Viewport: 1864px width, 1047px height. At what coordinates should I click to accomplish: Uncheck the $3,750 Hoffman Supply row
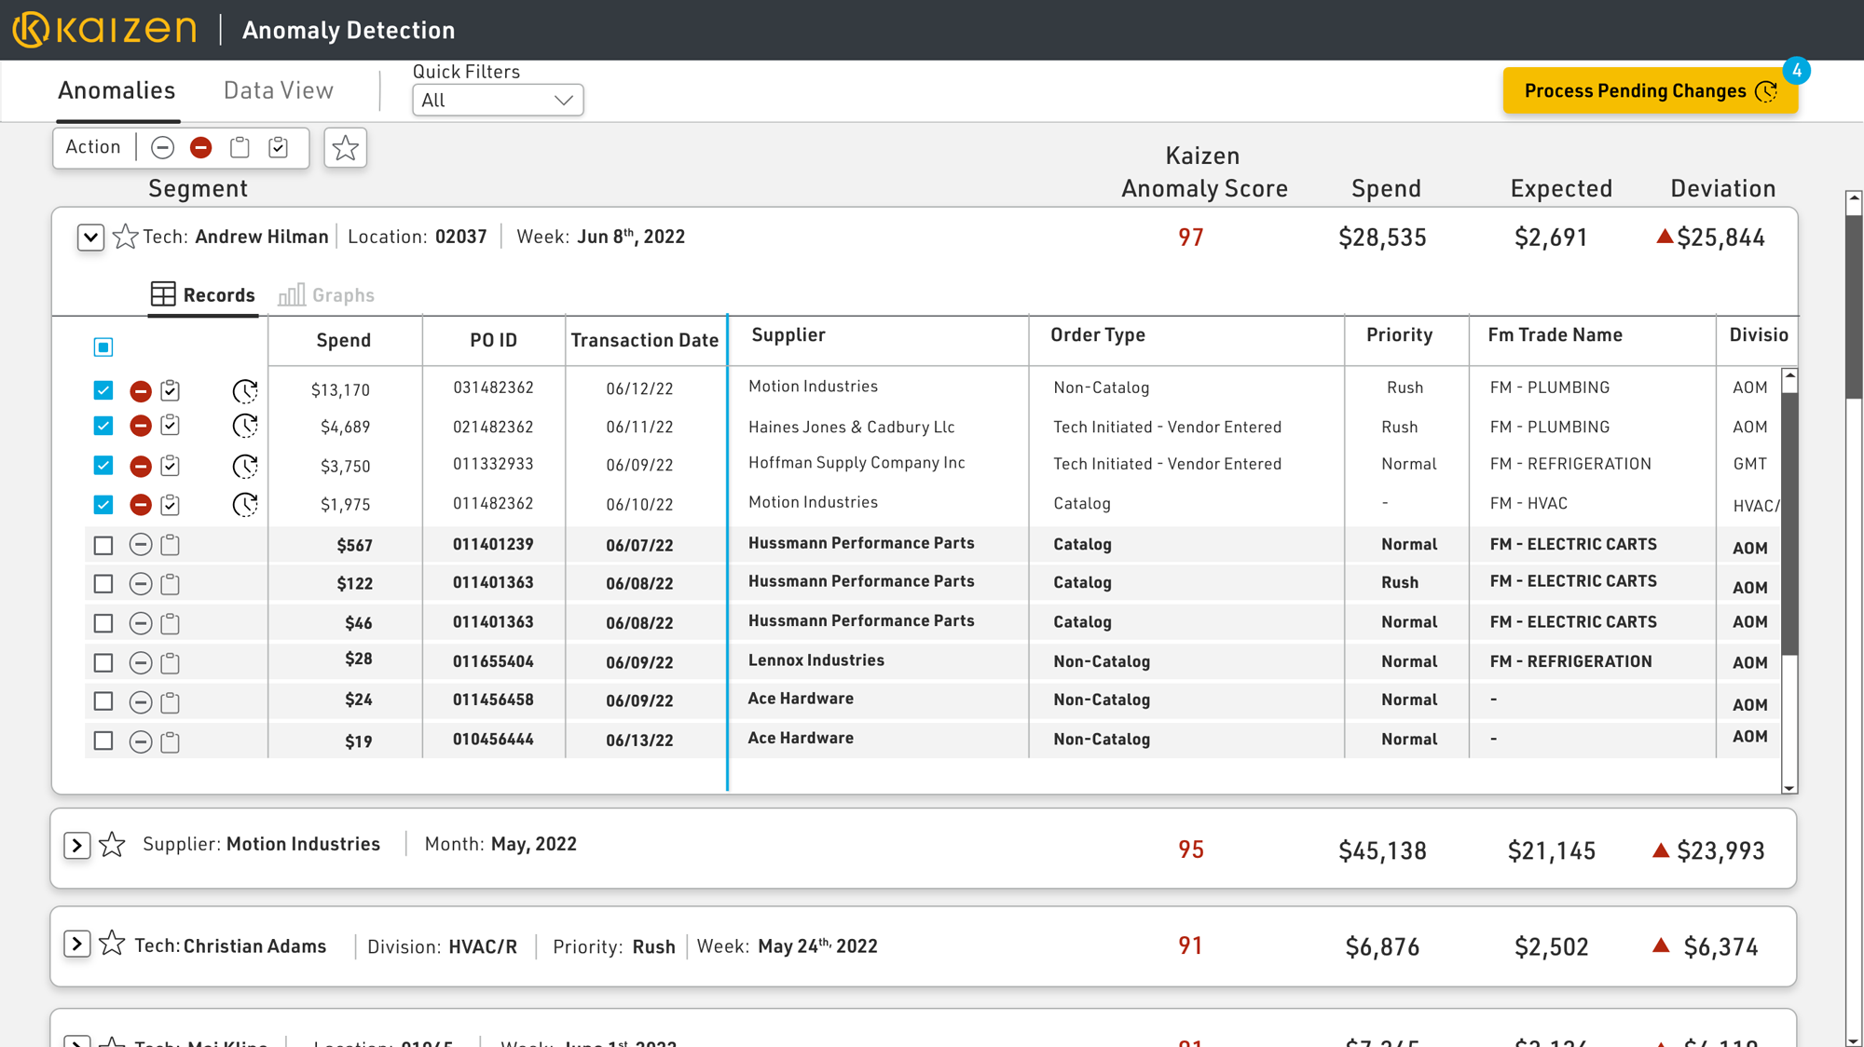(x=103, y=465)
